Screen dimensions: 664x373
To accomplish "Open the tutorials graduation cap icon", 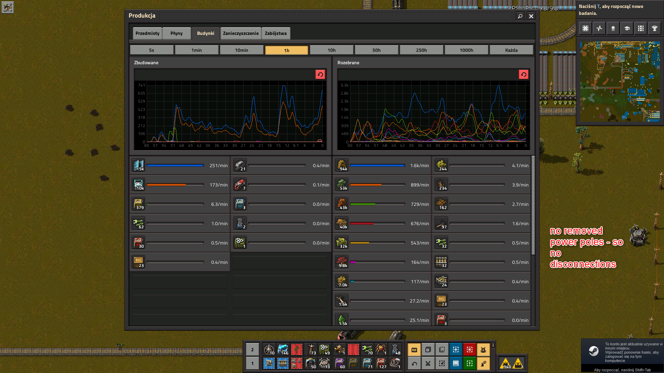I will pos(627,28).
